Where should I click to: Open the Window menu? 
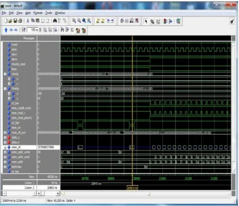pos(60,13)
